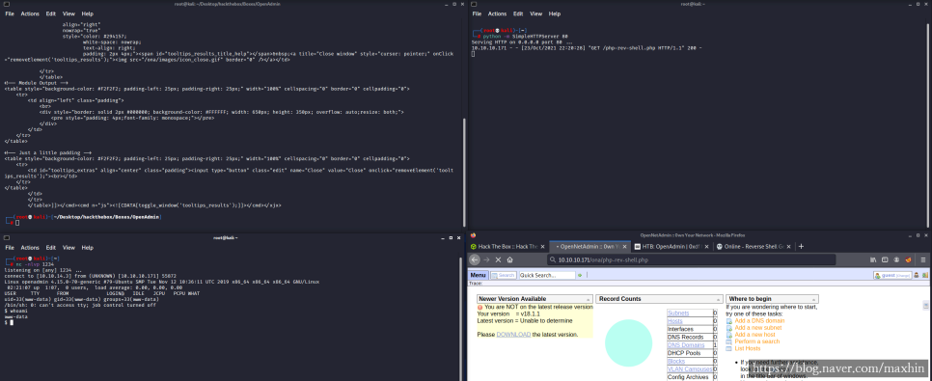This screenshot has height=381, width=932.
Task: Close the HTB: OpenAdmin tab
Action: (707, 246)
